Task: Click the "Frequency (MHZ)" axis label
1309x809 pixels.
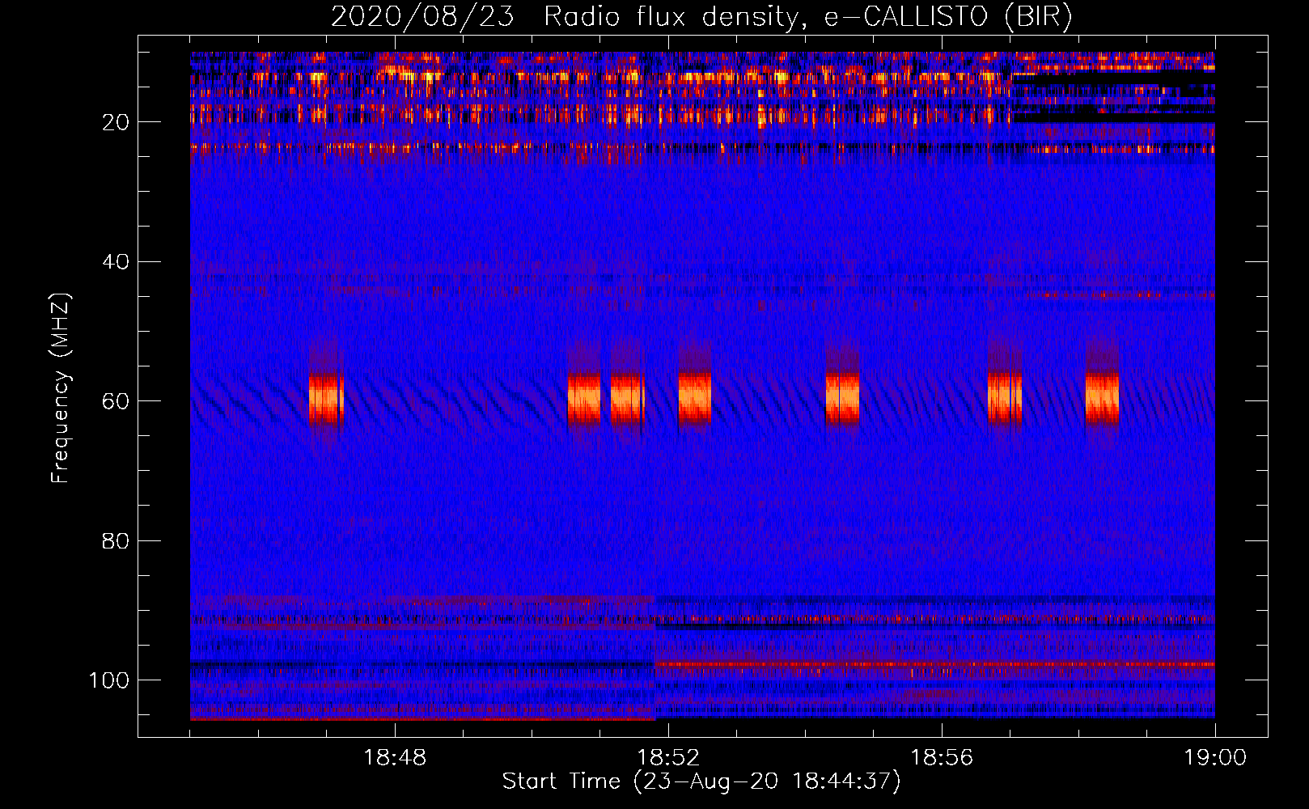Action: (x=61, y=388)
